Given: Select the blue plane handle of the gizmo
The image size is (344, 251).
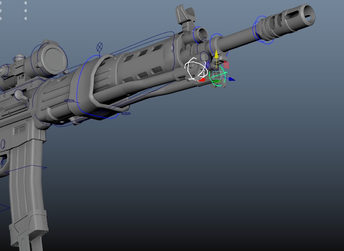Looking at the screenshot, I should [x=207, y=65].
